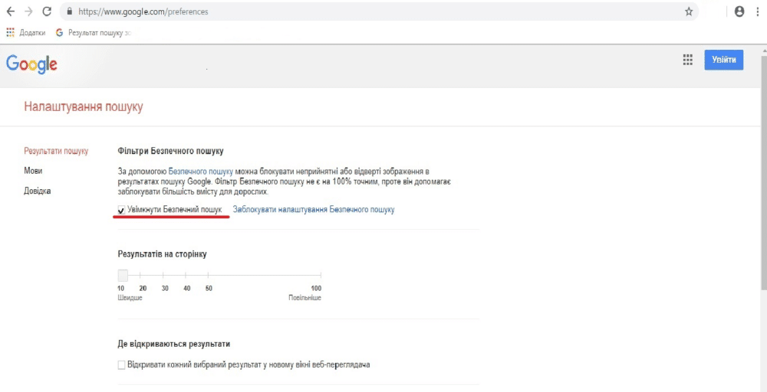Click the Google logo

(31, 64)
